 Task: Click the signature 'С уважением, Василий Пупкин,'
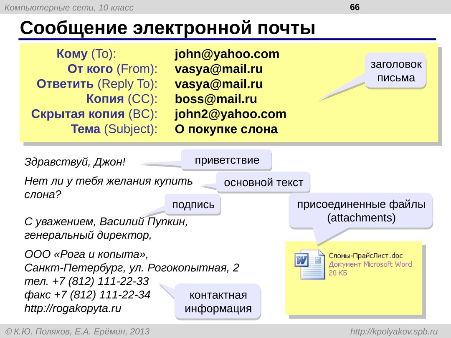[106, 222]
